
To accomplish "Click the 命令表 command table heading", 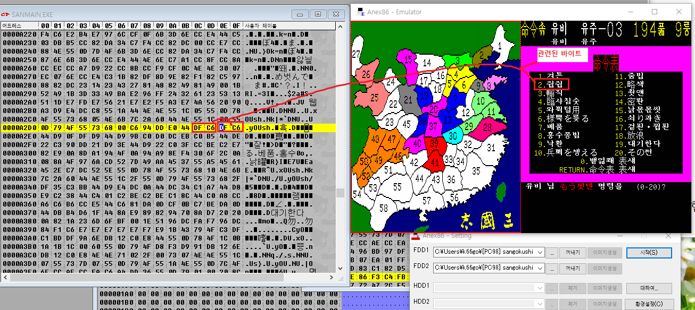I will 606,63.
